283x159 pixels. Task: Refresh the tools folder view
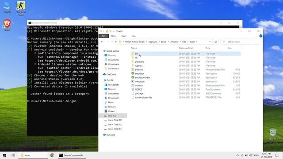click(x=215, y=42)
